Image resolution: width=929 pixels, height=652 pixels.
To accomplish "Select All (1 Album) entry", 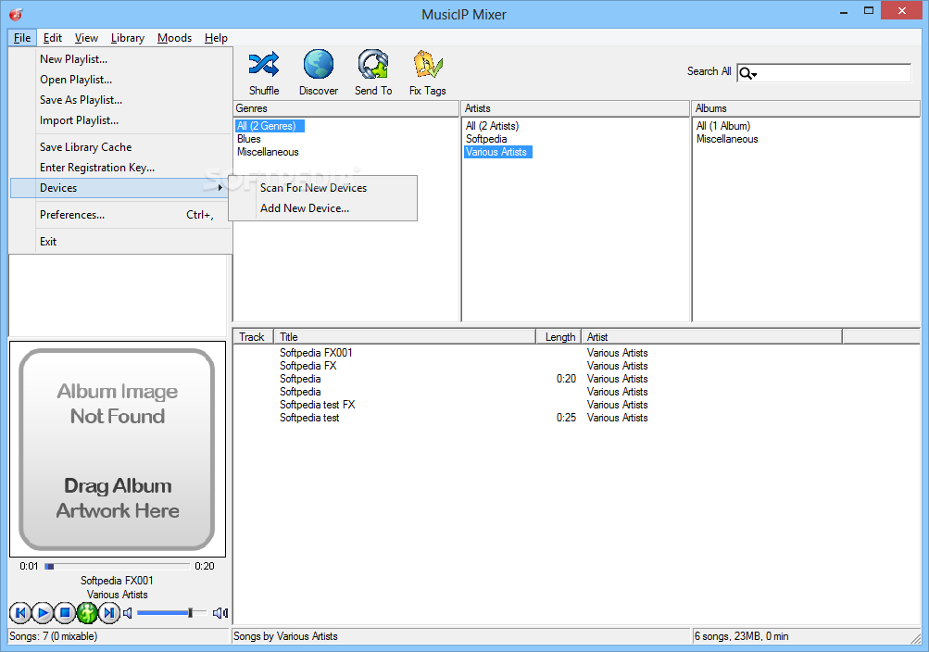I will [723, 126].
